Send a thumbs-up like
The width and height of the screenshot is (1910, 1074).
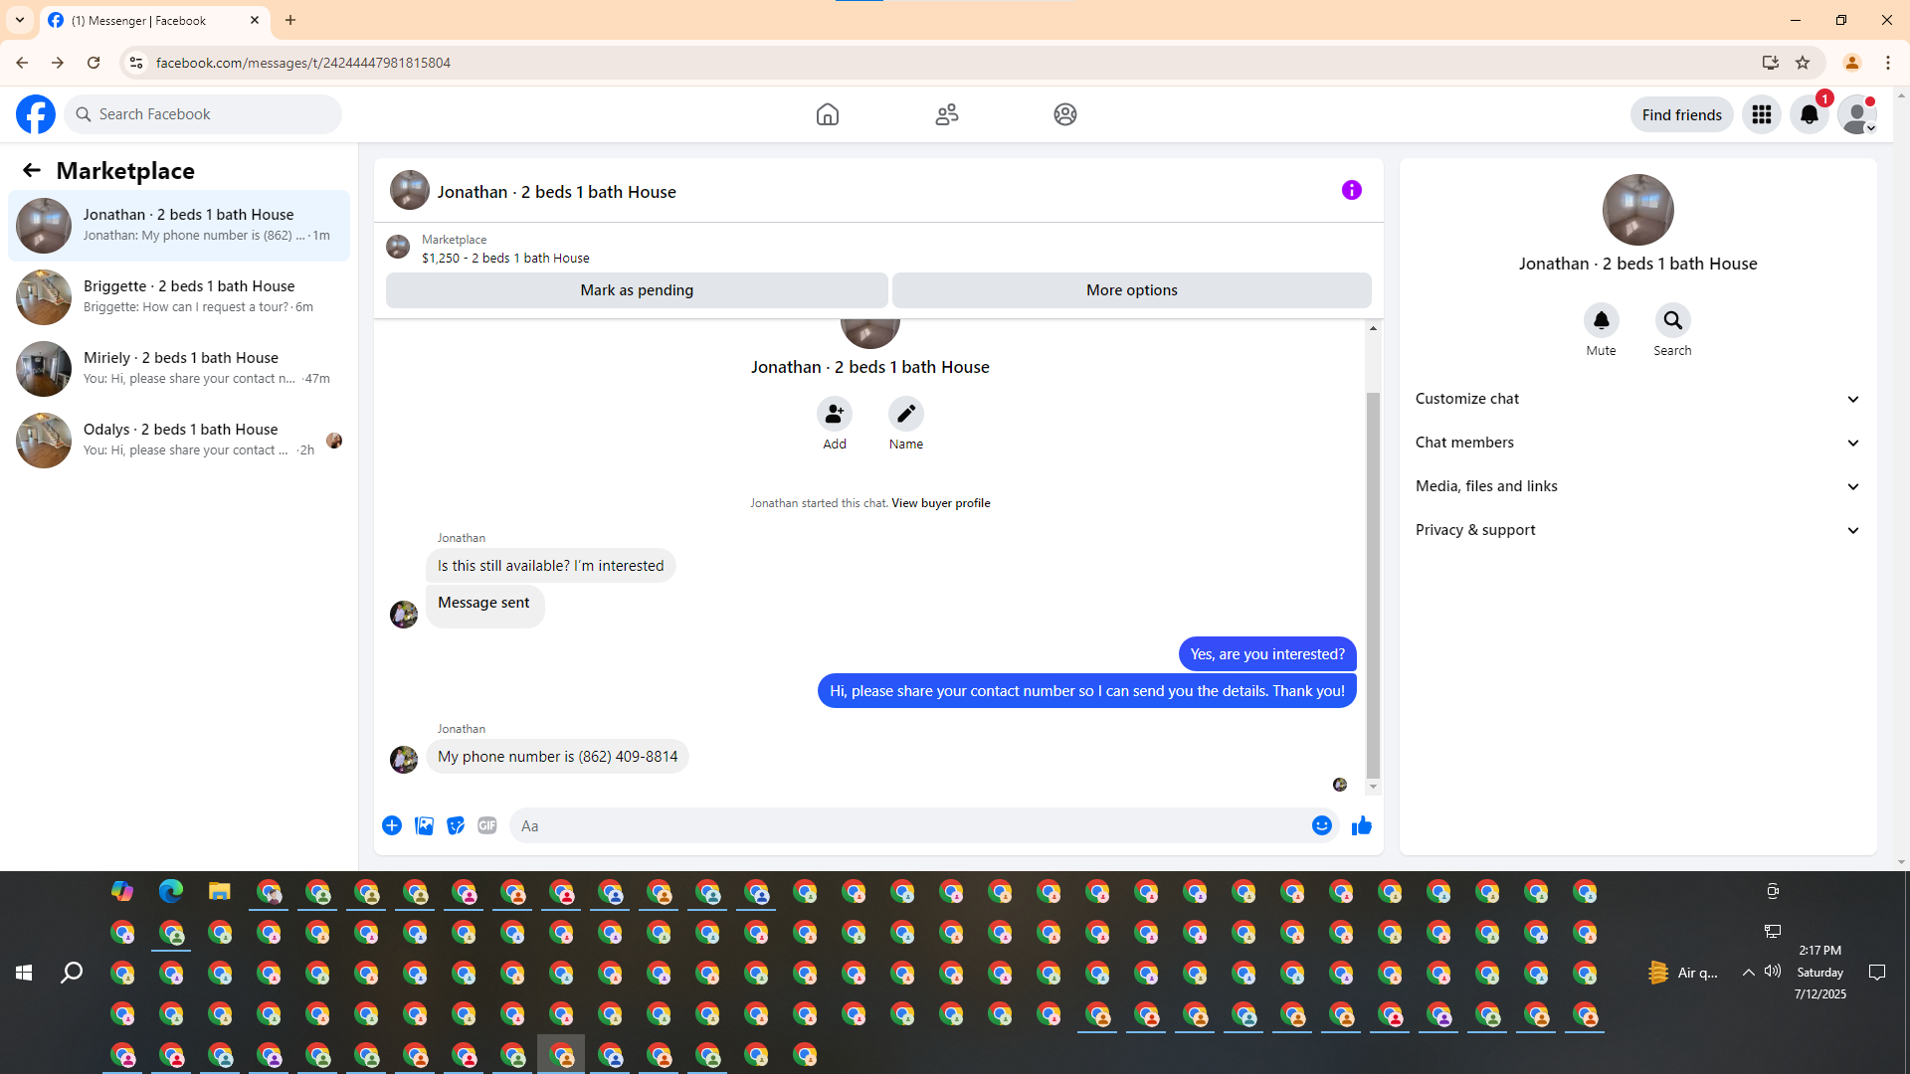coord(1361,825)
